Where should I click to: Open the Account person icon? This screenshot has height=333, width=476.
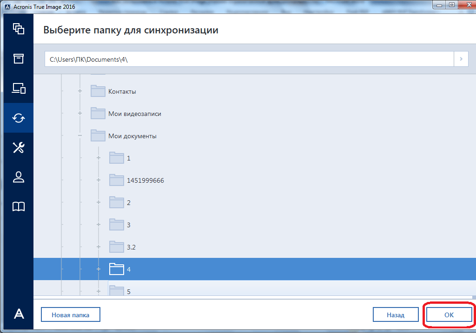tap(19, 177)
